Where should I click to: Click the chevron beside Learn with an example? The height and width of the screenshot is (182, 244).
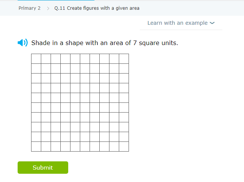[x=212, y=23]
